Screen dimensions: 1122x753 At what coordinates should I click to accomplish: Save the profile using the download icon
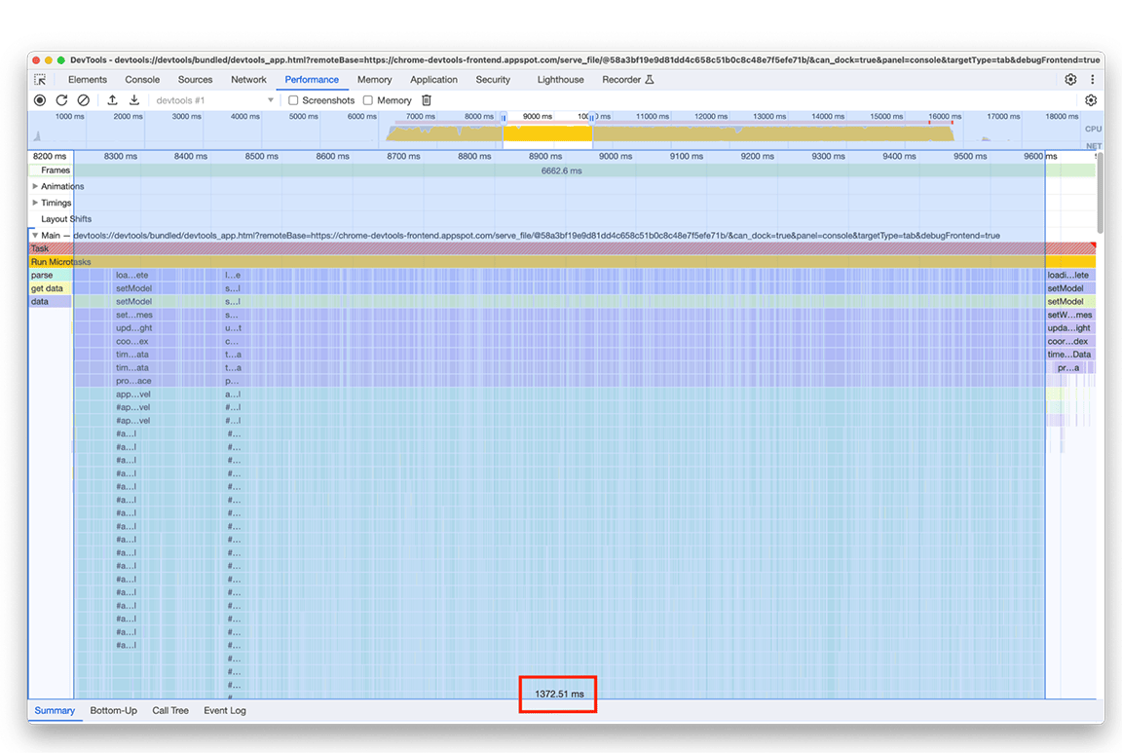136,99
